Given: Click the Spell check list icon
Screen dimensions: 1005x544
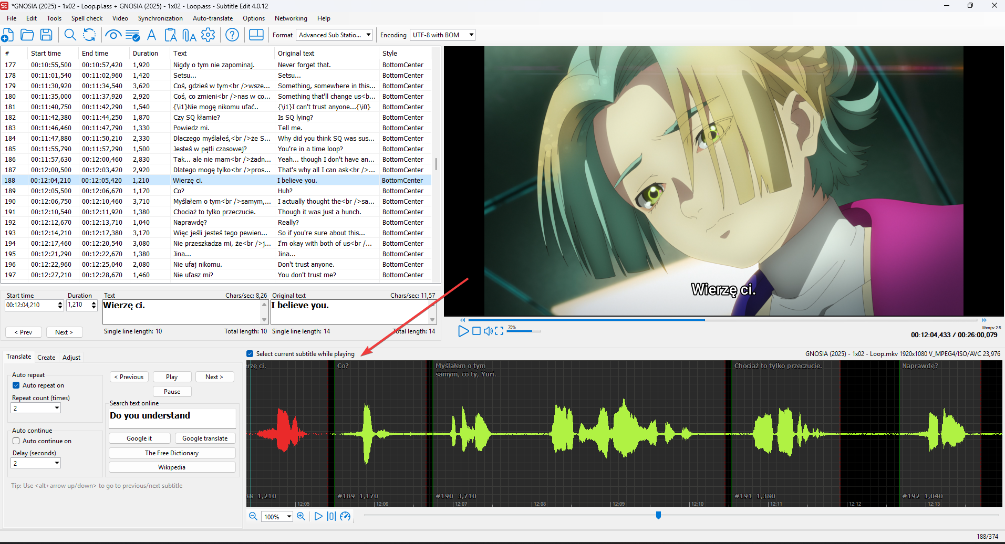Looking at the screenshot, I should pos(133,35).
